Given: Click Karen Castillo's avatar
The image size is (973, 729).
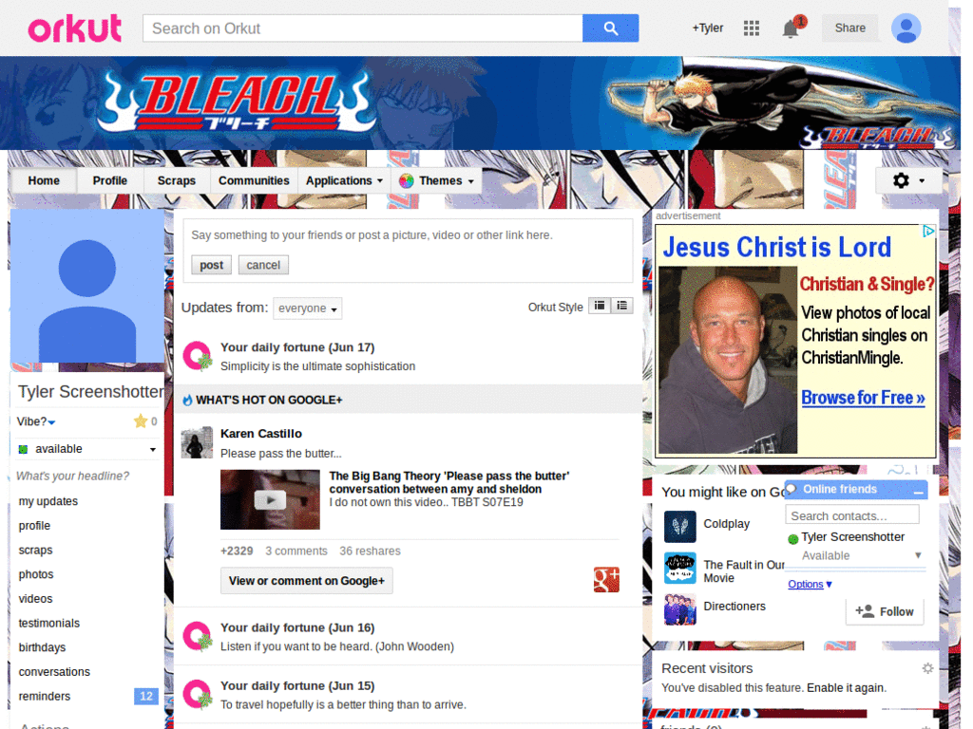Looking at the screenshot, I should (x=197, y=442).
